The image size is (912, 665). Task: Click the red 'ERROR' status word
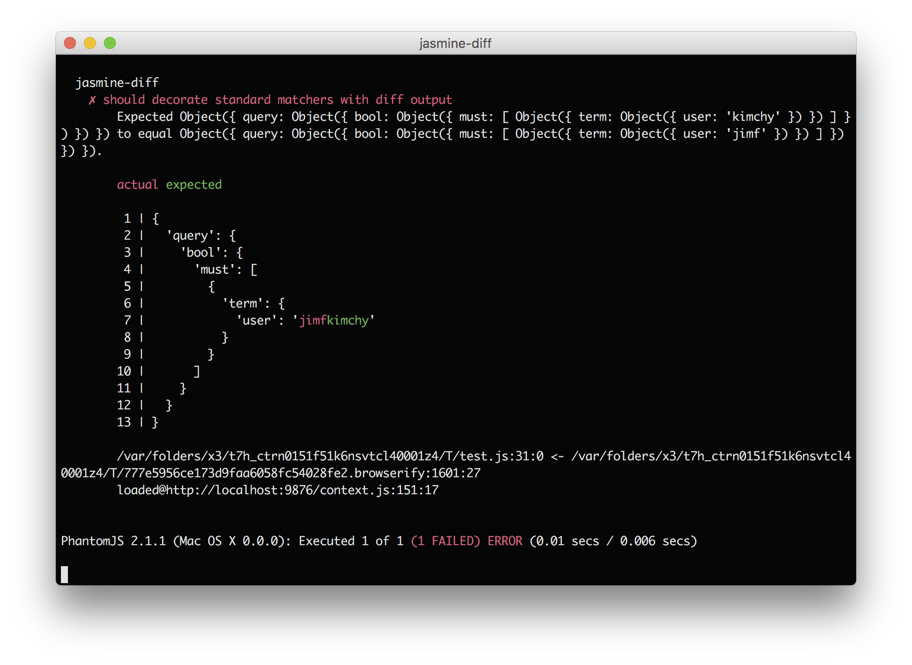tap(505, 541)
